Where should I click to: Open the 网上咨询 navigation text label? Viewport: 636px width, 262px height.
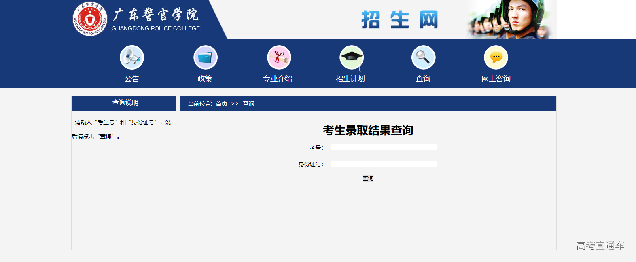[496, 79]
